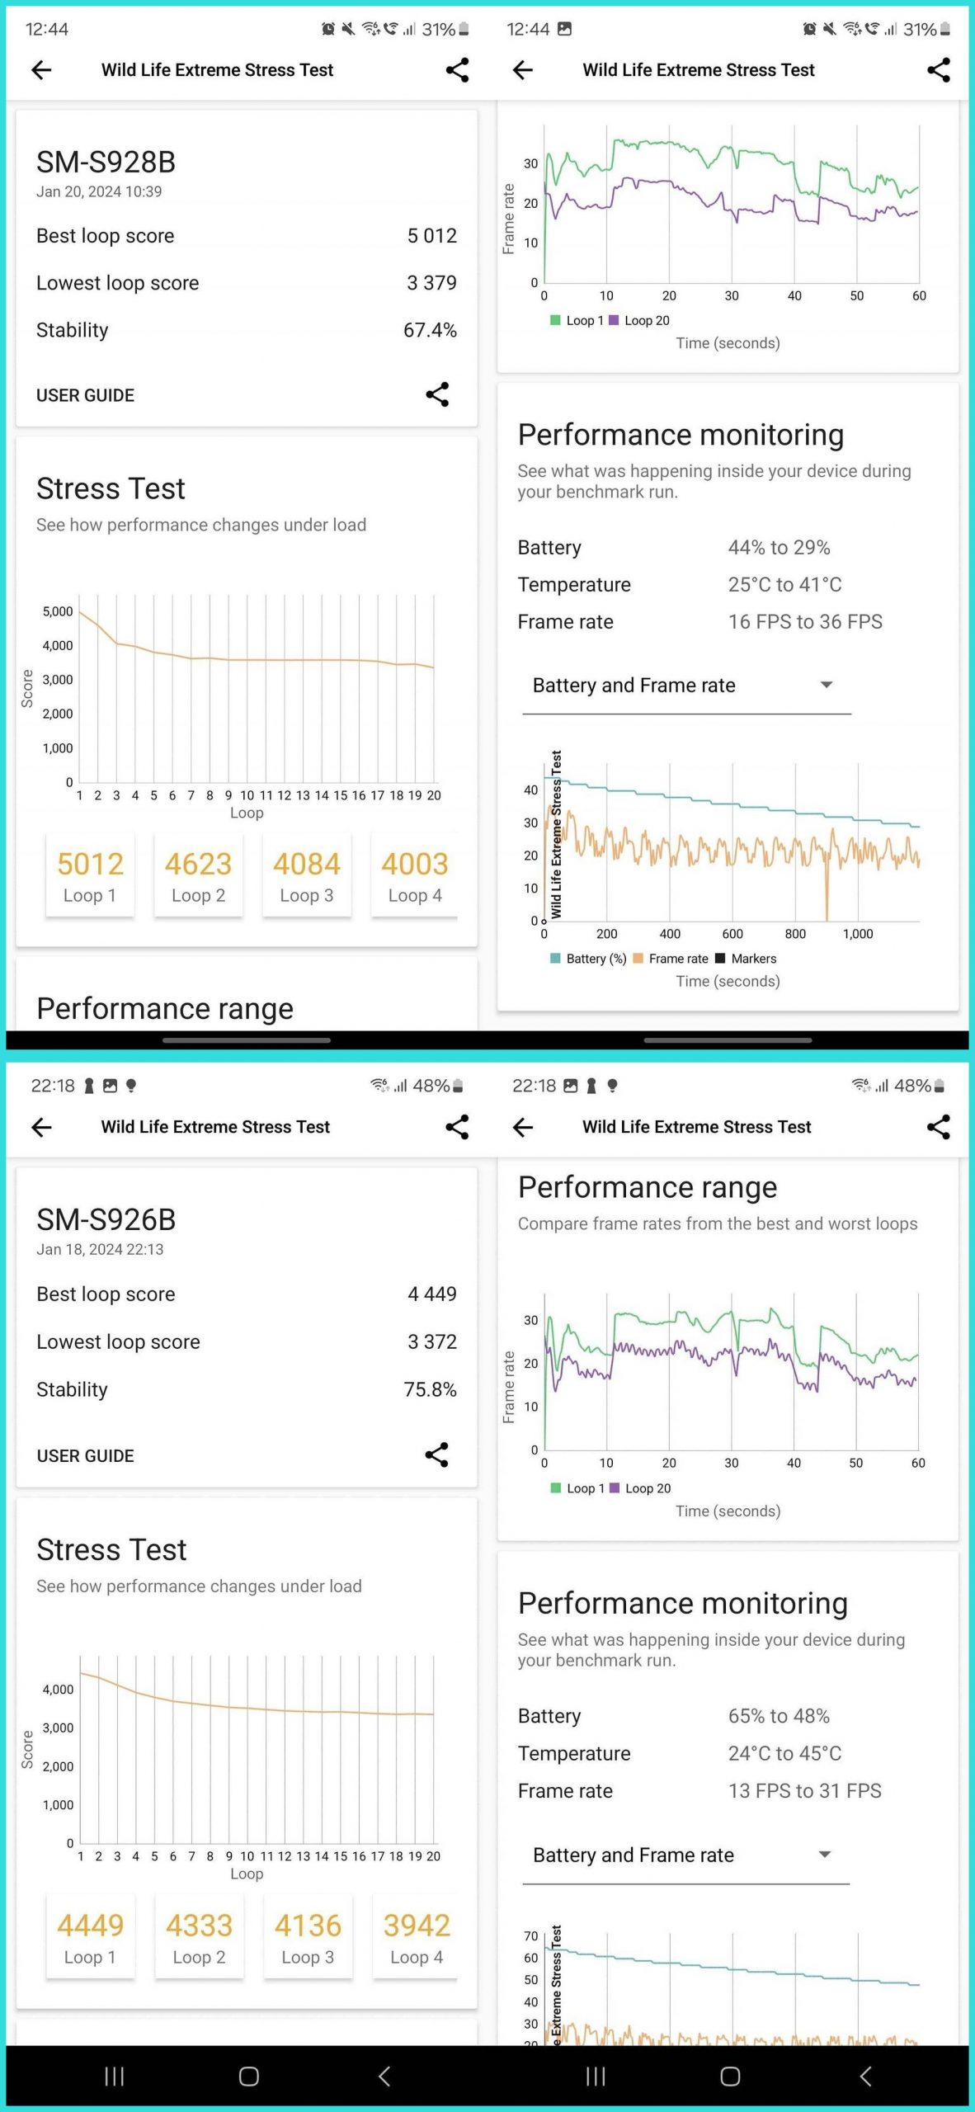975x2112 pixels.
Task: Tap recent apps button in bottom-right navigation bar
Action: (596, 2077)
